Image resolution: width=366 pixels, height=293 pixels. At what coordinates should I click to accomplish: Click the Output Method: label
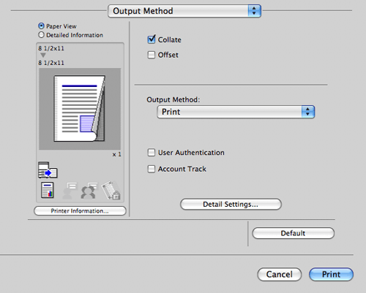tap(173, 99)
